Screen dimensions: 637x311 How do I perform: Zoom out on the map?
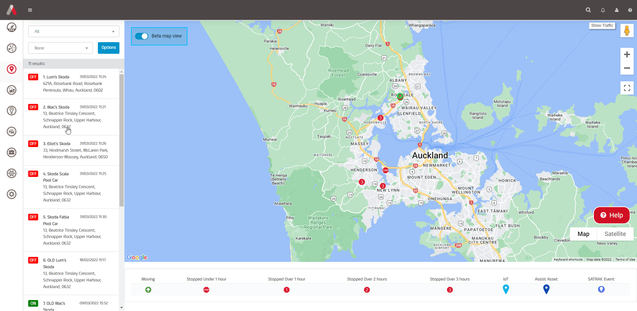click(627, 68)
